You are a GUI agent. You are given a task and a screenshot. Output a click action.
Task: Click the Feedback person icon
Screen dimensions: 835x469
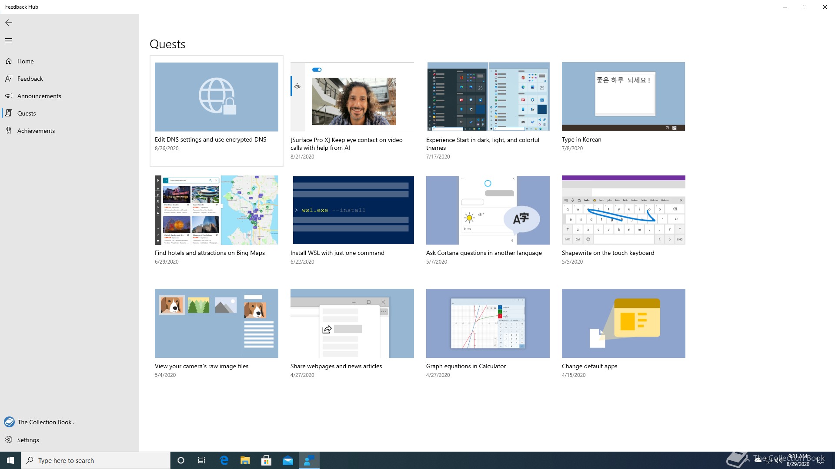coord(9,79)
